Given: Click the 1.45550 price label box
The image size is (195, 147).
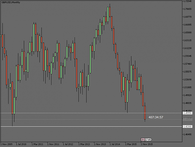Looking at the screenshot, I should point(188,113).
